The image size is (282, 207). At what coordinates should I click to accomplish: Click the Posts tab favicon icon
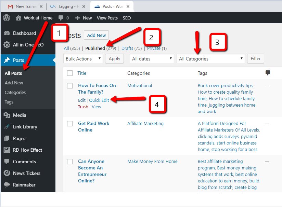(97, 6)
